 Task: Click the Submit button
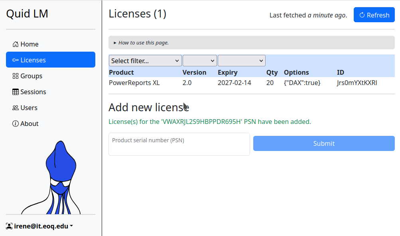pos(323,143)
